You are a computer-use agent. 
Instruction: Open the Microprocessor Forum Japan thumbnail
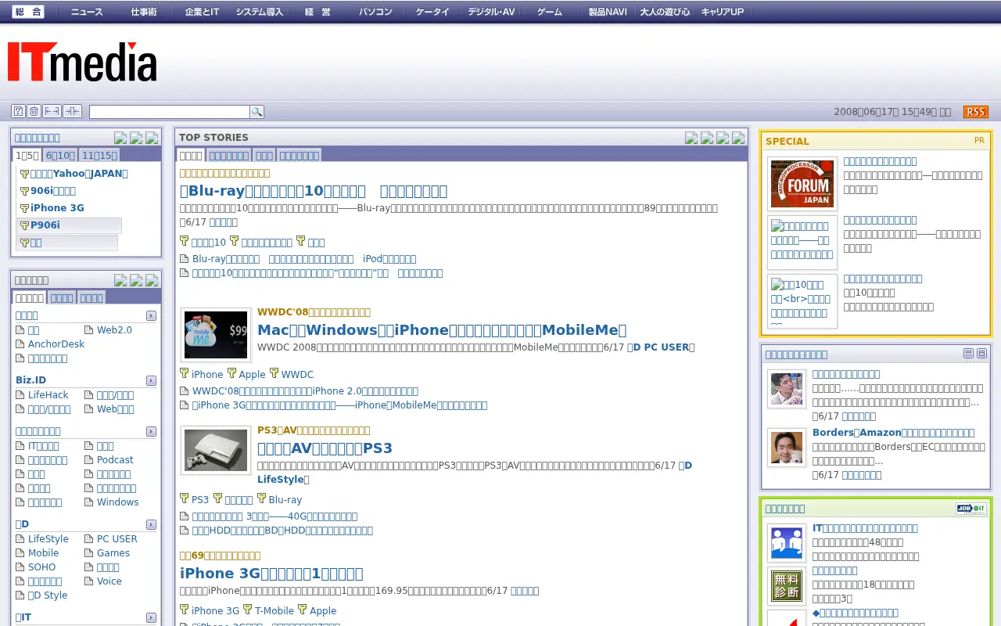802,184
